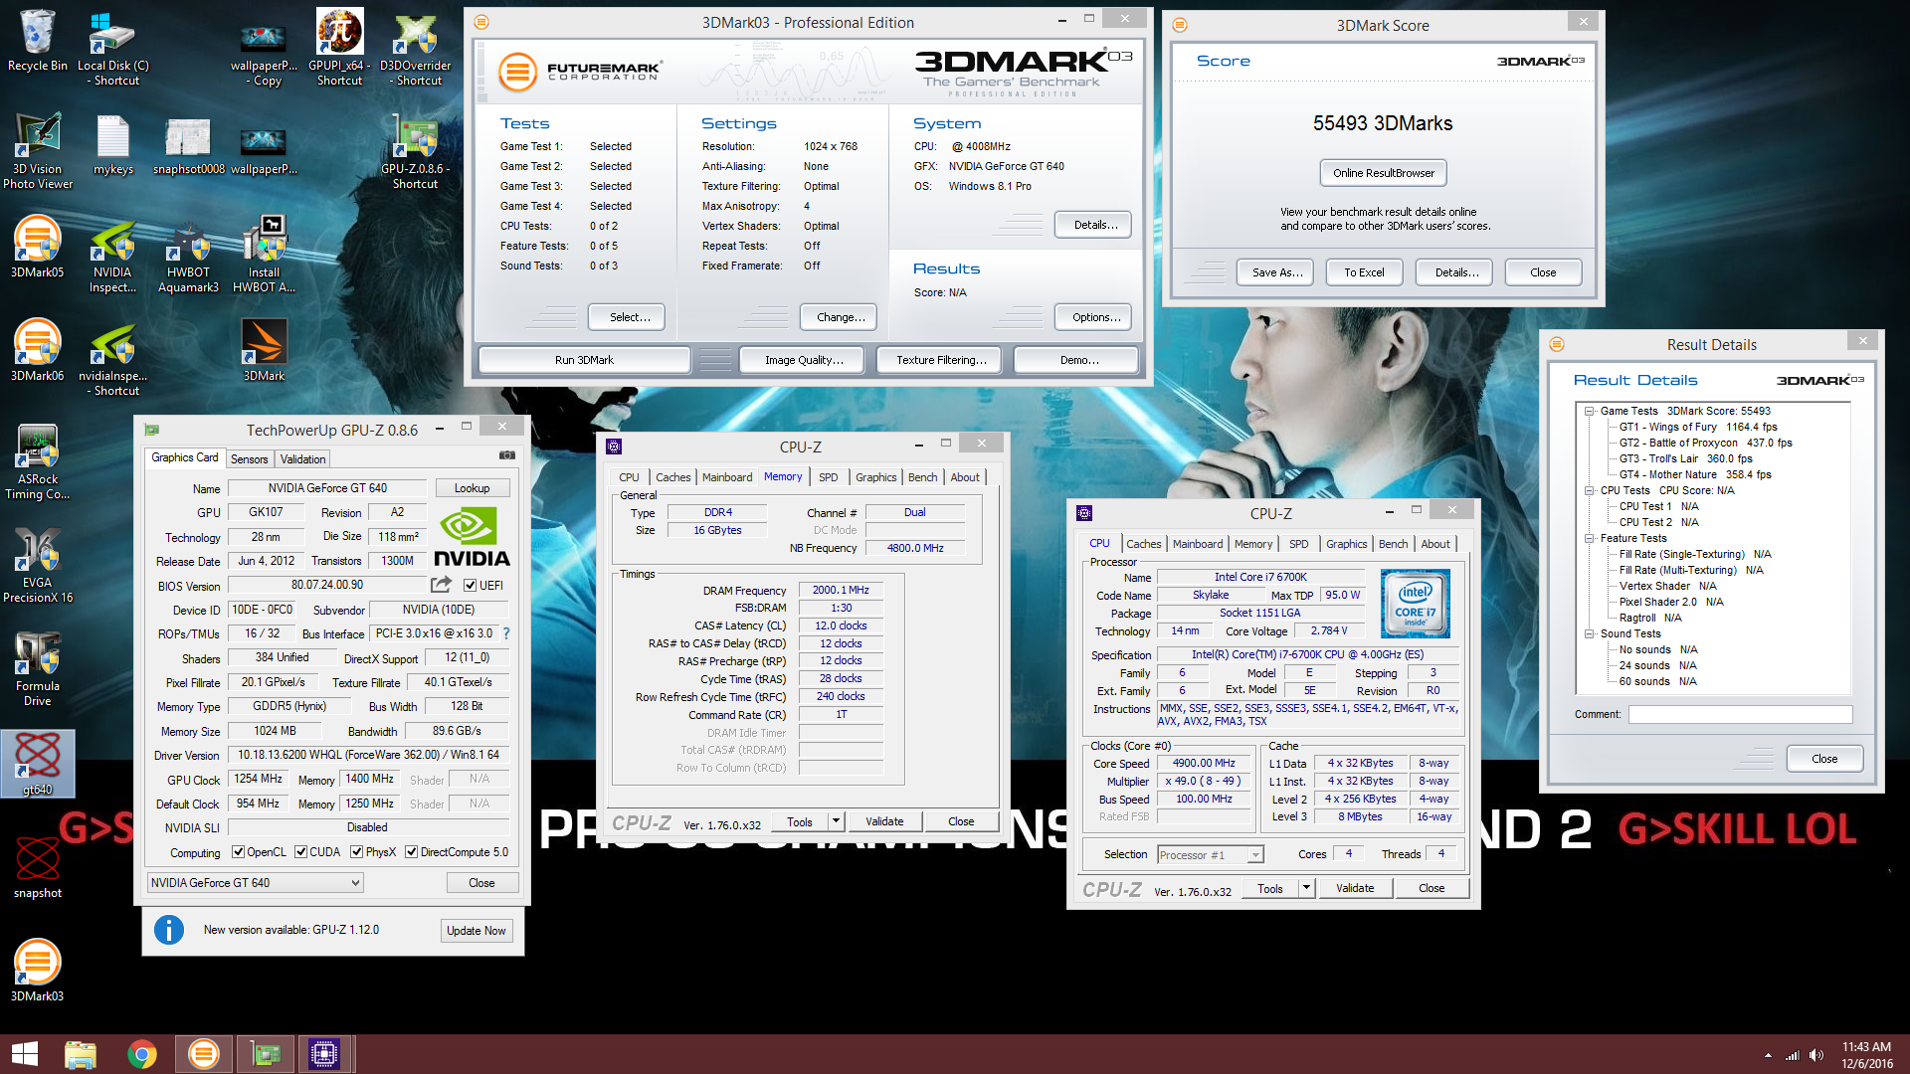Click Online ResultBrowser button
This screenshot has width=1910, height=1074.
(x=1384, y=173)
